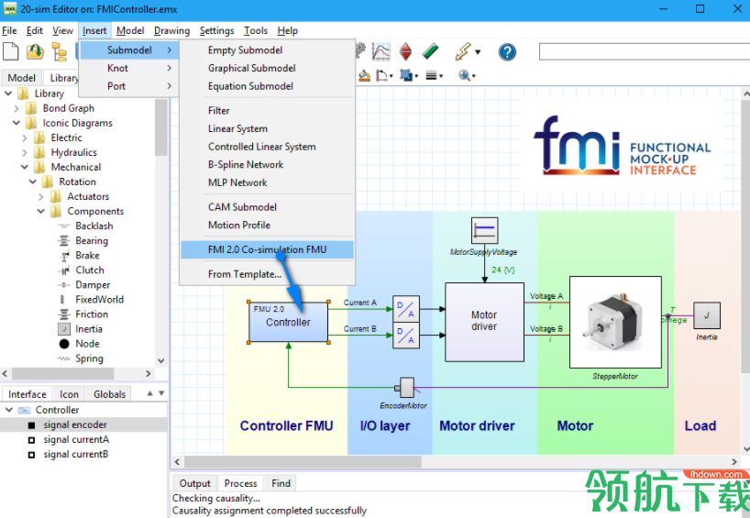Switch to the Find tab
Image resolution: width=750 pixels, height=518 pixels.
tap(281, 483)
